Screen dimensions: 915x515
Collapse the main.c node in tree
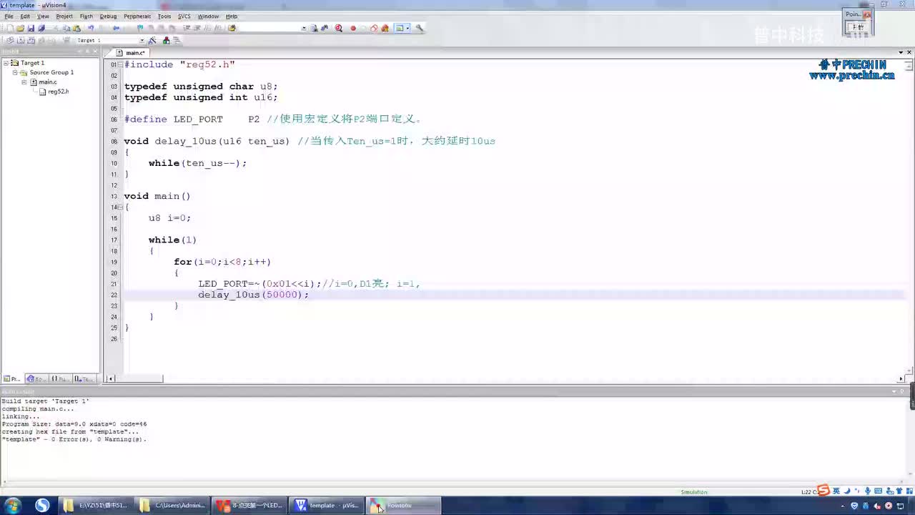[24, 82]
